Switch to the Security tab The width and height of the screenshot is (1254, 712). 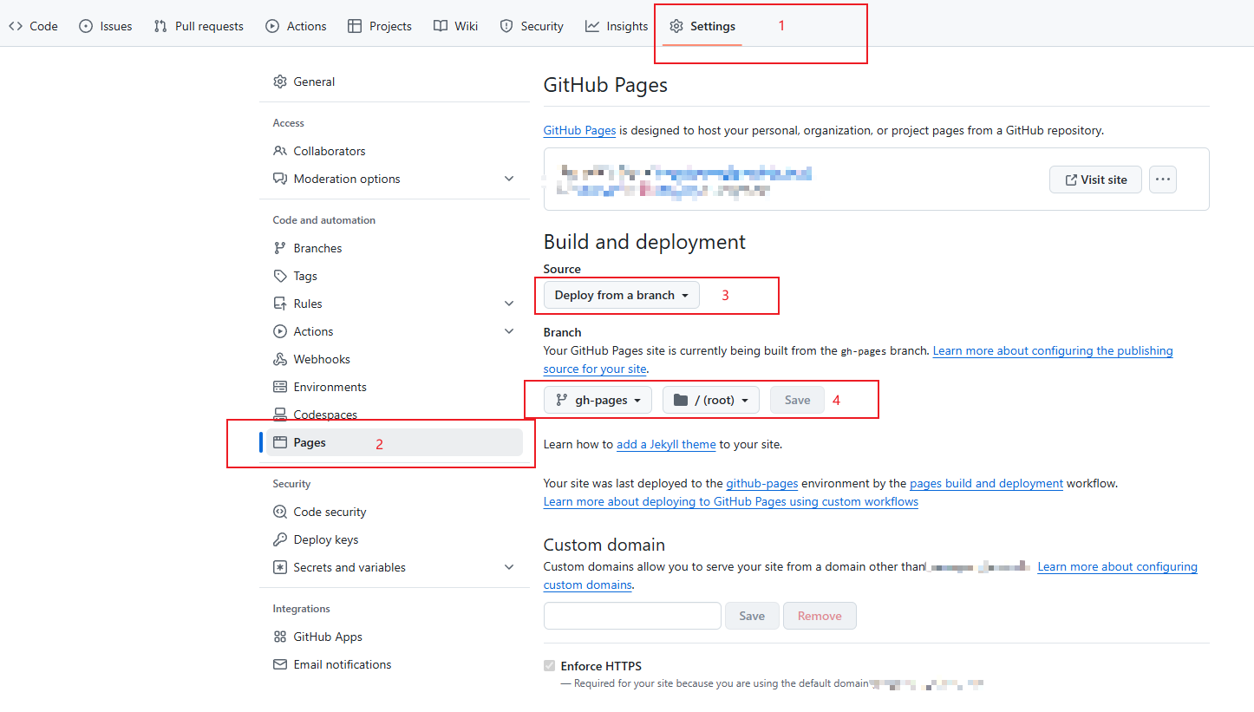[532, 26]
